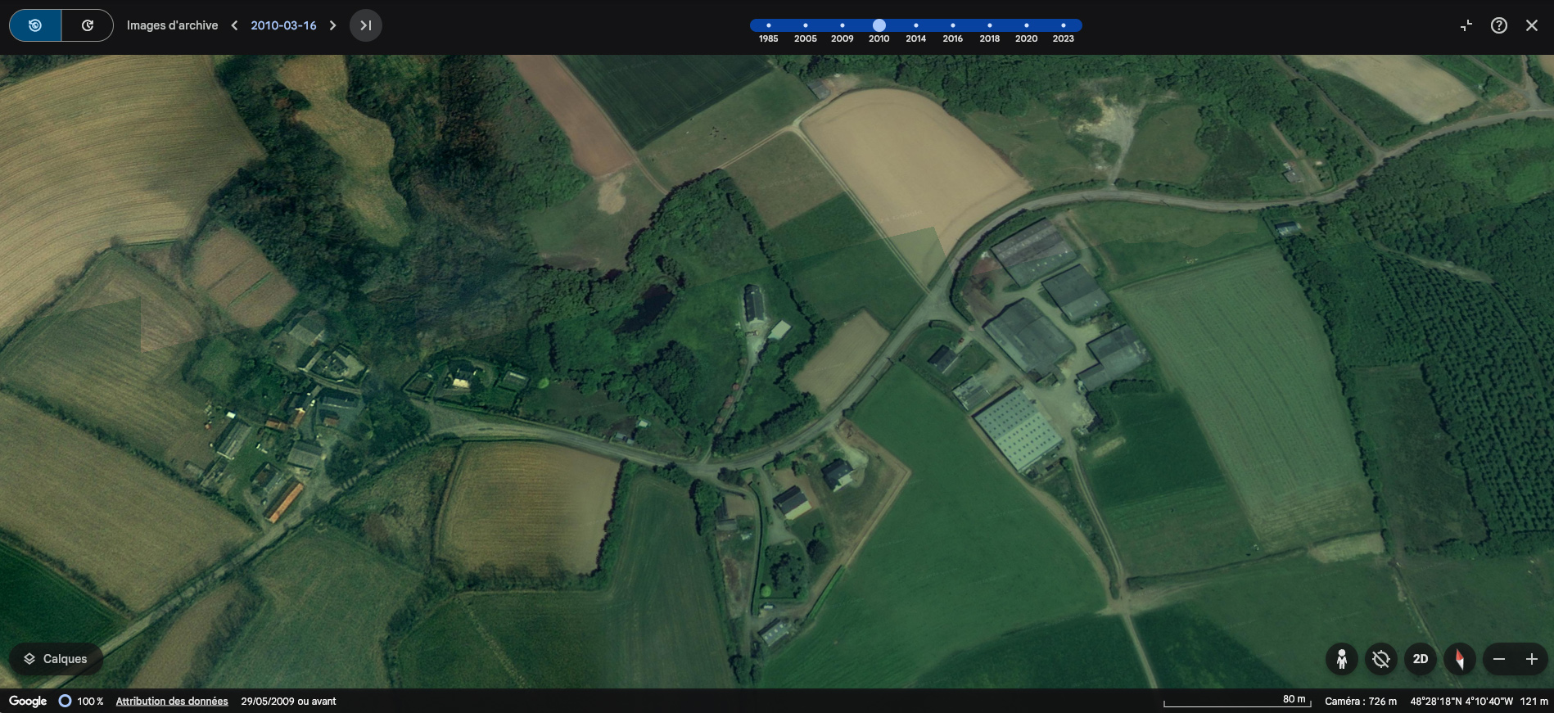Zoom in with the plus icon
1554x713 pixels.
point(1531,659)
